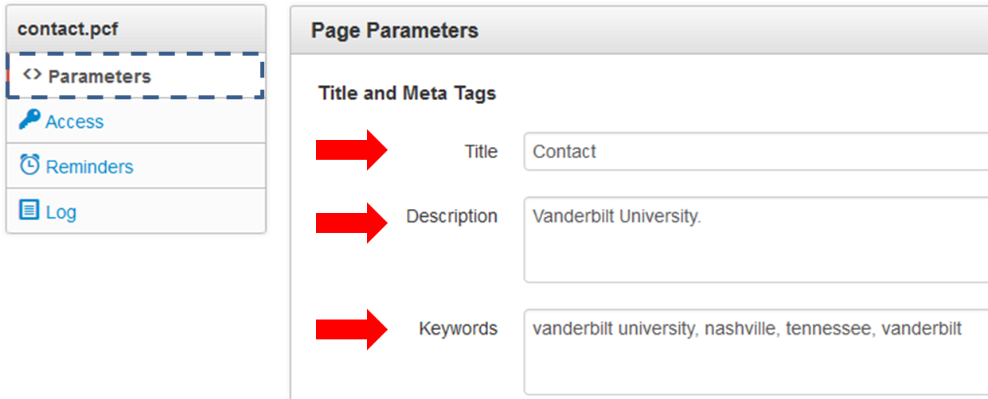This screenshot has width=988, height=399.
Task: Click the Title field label
Action: click(x=481, y=152)
